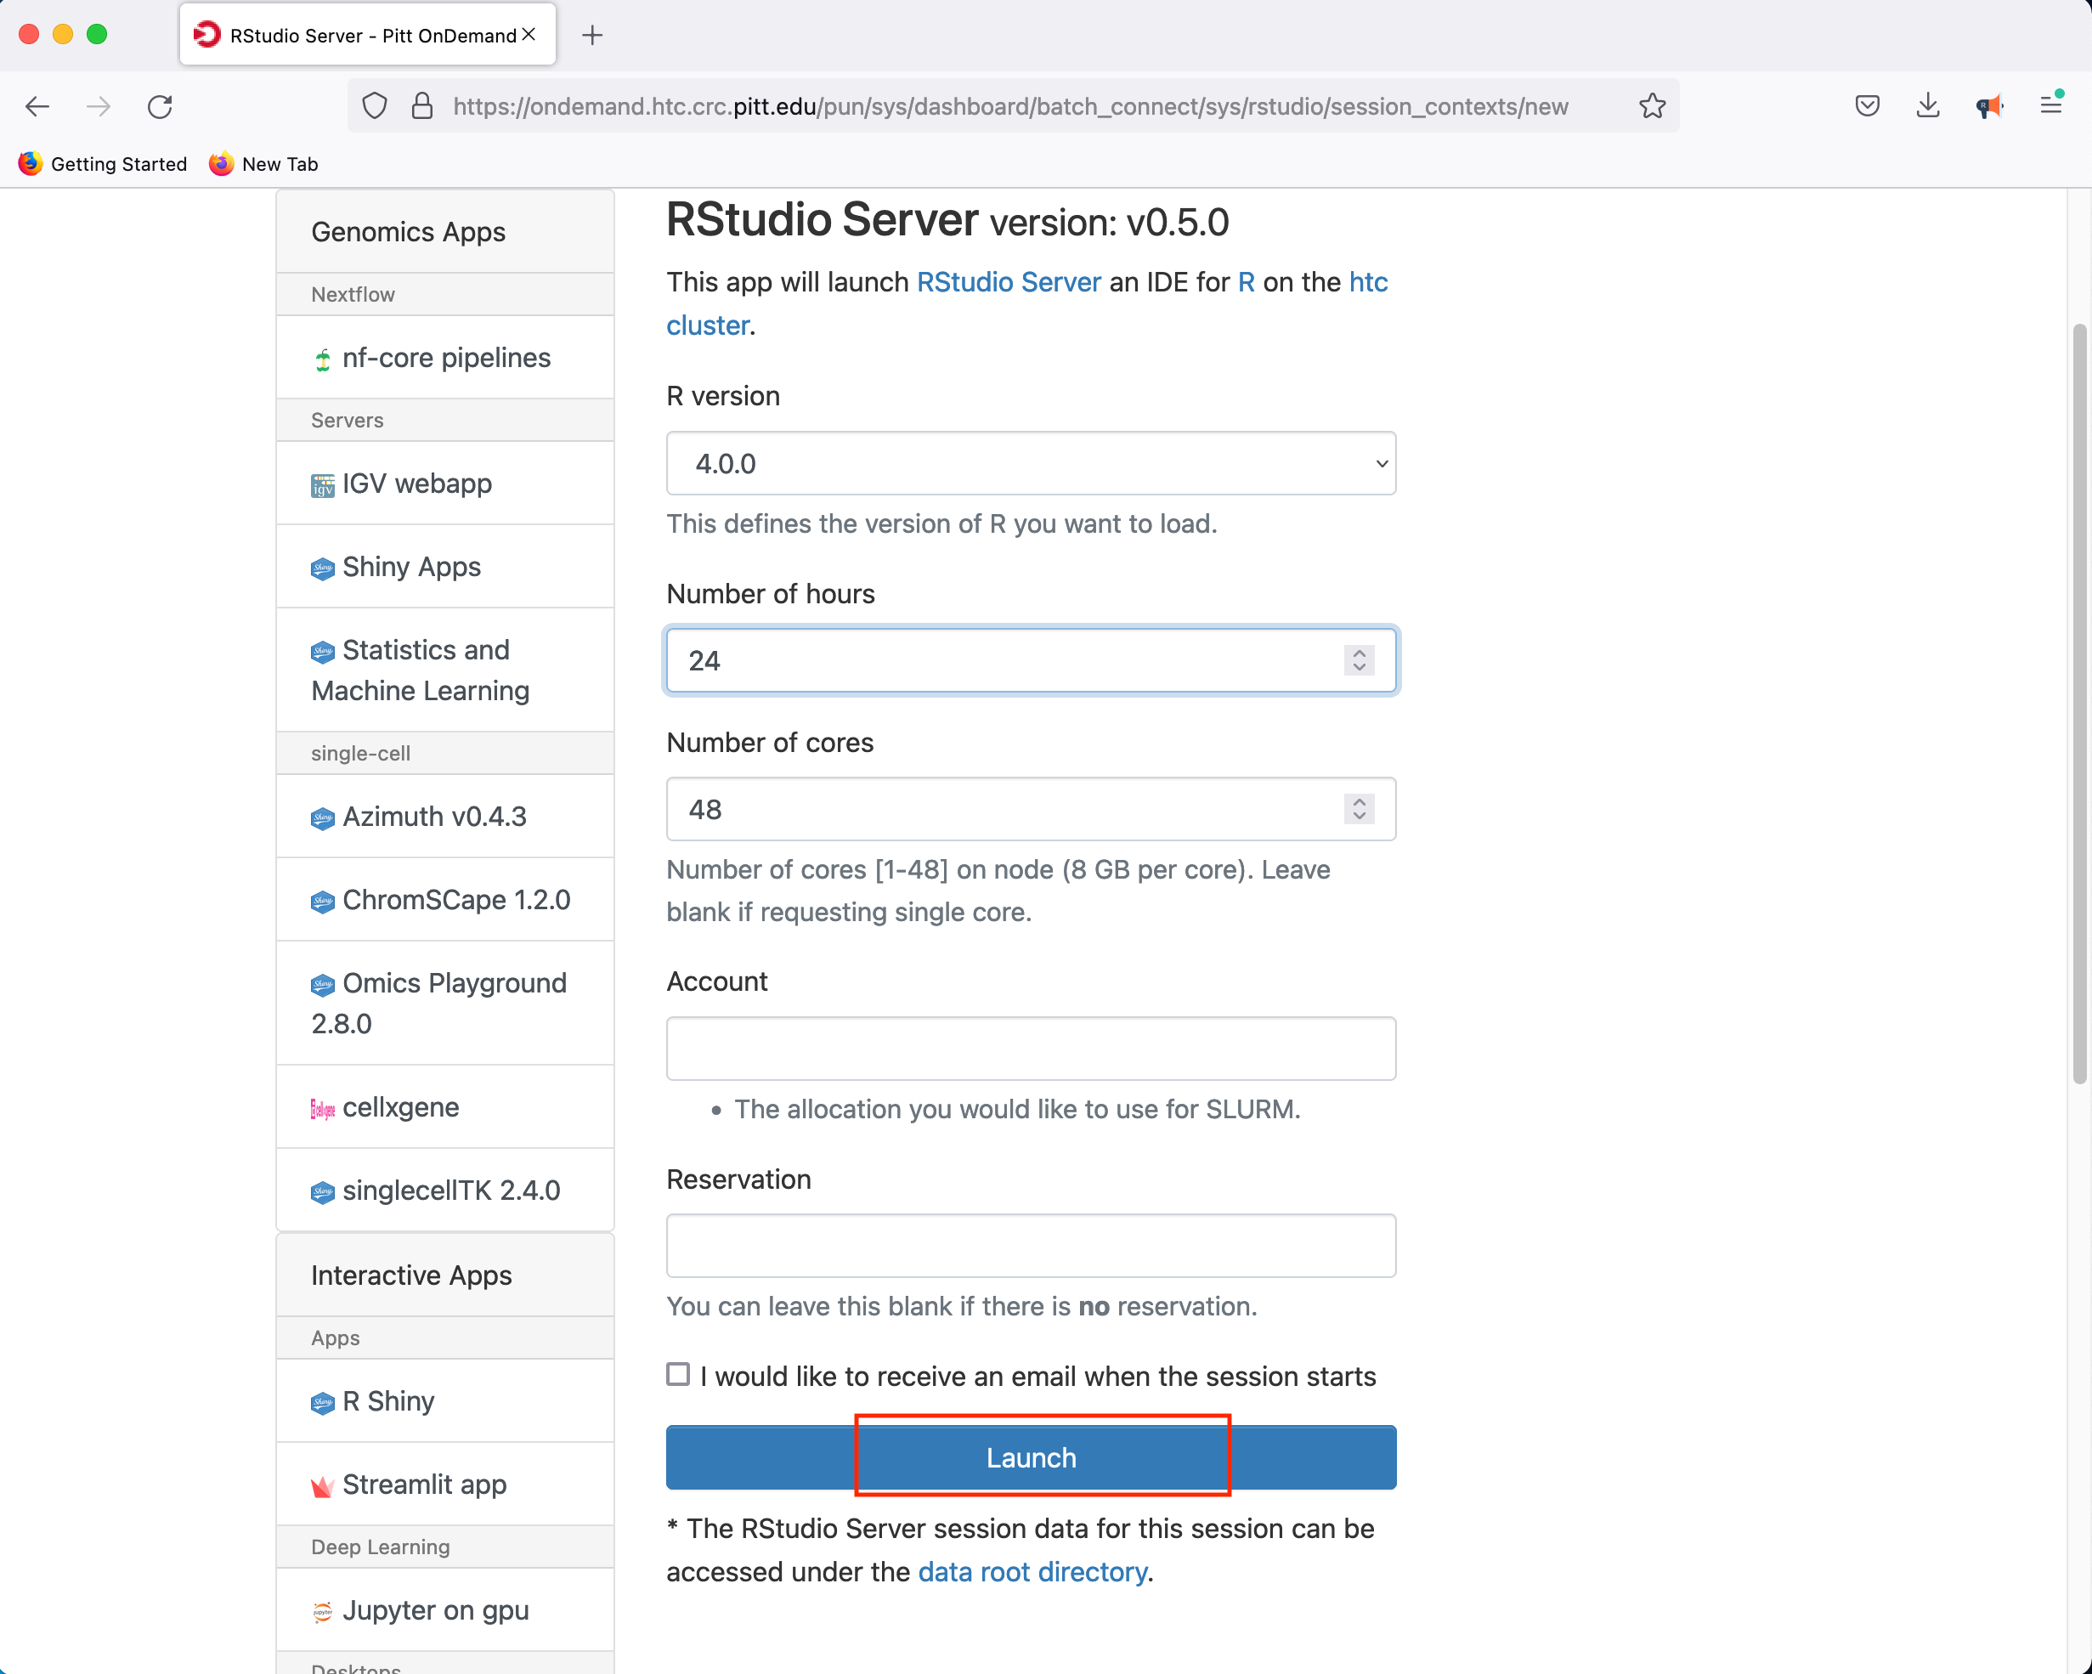
Task: Click the cellxgene app icon
Action: (323, 1107)
